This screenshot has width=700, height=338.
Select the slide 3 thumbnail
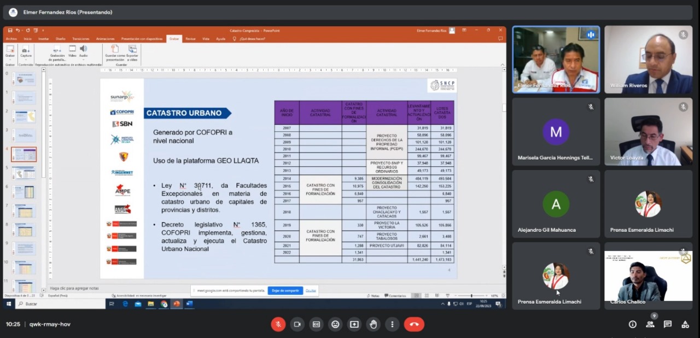tap(24, 136)
